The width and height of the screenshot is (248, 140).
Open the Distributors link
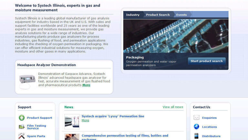click(211, 136)
